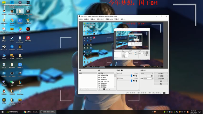Open the taskbar clock and date
This screenshot has height=114, width=203.
(x=194, y=112)
